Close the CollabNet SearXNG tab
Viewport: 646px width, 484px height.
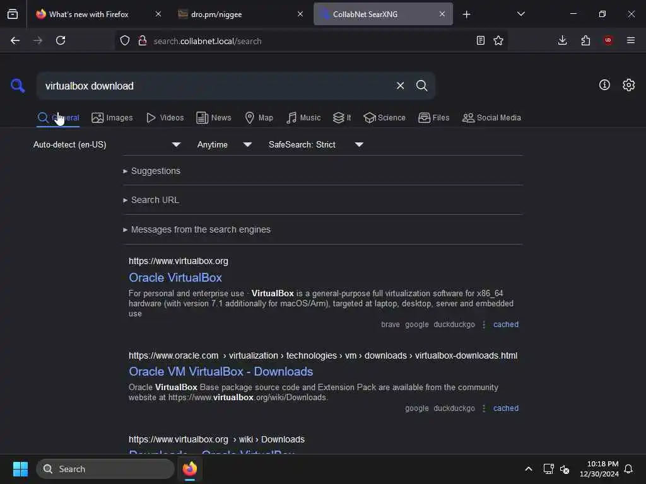(x=442, y=14)
